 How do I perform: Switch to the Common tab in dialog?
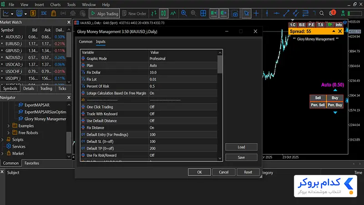(x=86, y=41)
